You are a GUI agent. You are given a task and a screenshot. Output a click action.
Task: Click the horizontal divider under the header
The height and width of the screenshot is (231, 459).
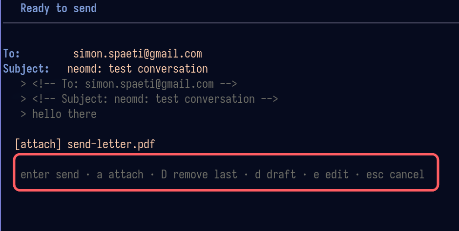point(229,23)
